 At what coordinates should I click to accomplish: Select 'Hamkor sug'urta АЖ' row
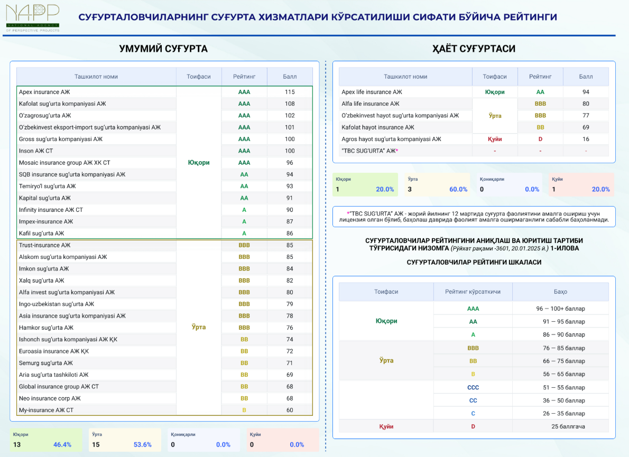(46, 328)
